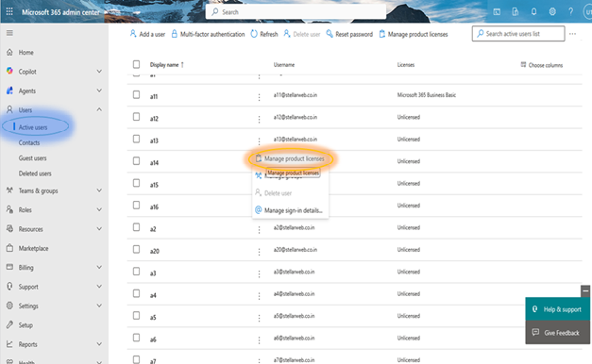
Task: Open the settings gear in header
Action: coord(552,11)
